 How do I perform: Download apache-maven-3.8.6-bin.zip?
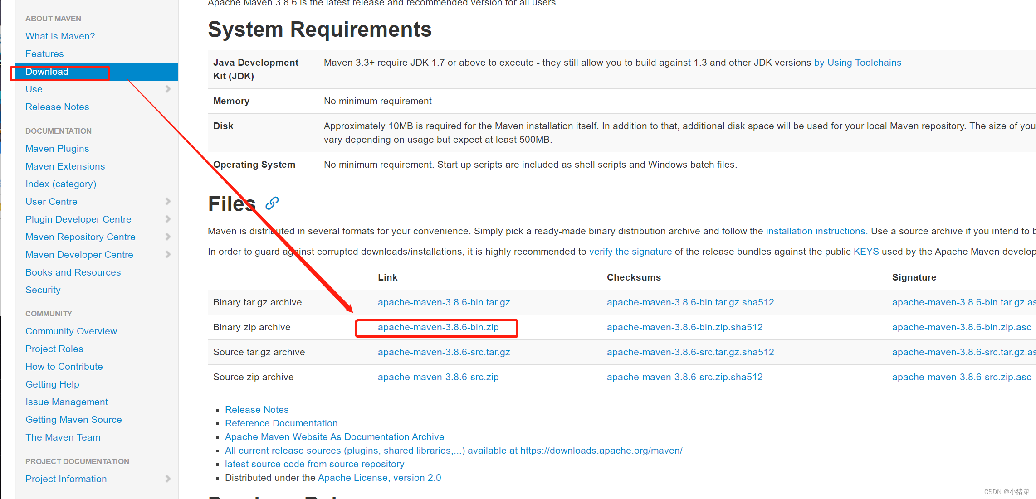[438, 327]
